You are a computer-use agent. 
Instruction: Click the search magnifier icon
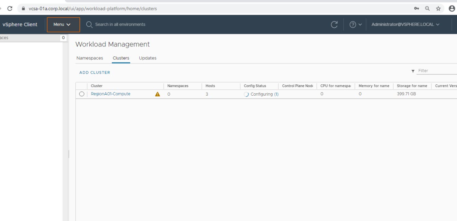[x=89, y=25]
